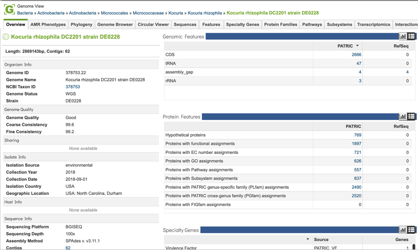Open sort arrow left of Source column

[308, 239]
